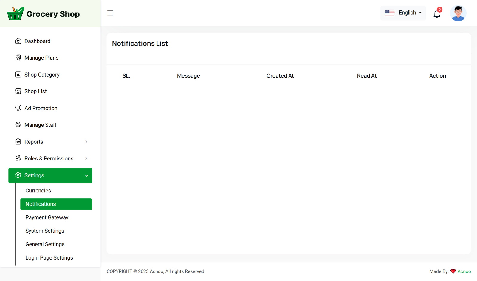
Task: Follow the Acnoo footer link
Action: coord(464,271)
